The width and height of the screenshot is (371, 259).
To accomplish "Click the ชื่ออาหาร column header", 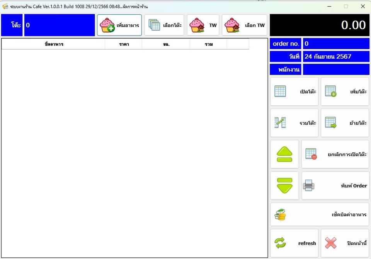I will [53, 44].
